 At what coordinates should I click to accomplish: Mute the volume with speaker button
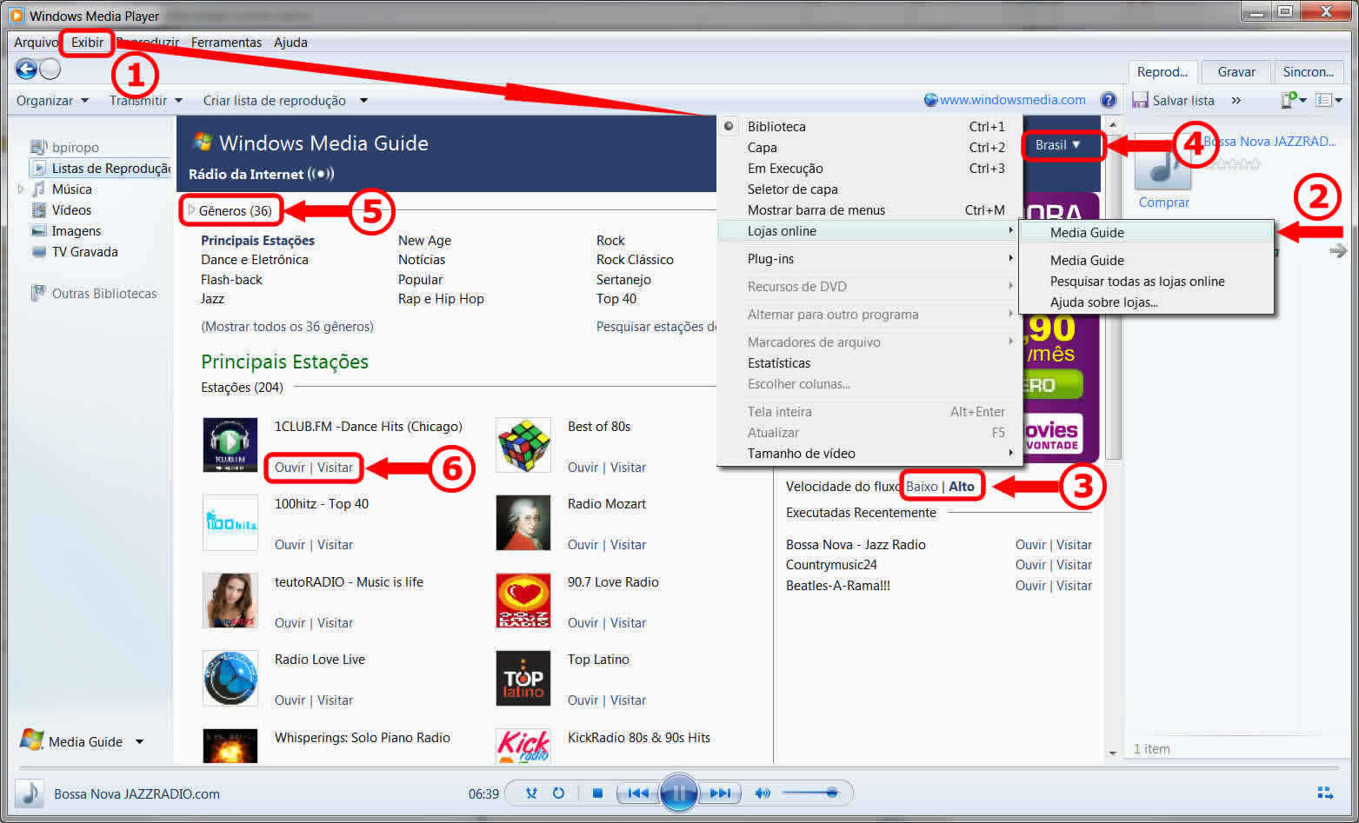pos(763,793)
